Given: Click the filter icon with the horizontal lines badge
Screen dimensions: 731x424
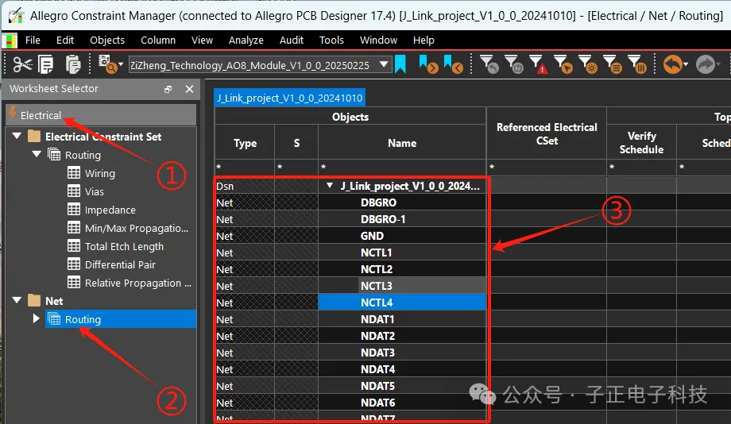Looking at the screenshot, I should pyautogui.click(x=612, y=64).
